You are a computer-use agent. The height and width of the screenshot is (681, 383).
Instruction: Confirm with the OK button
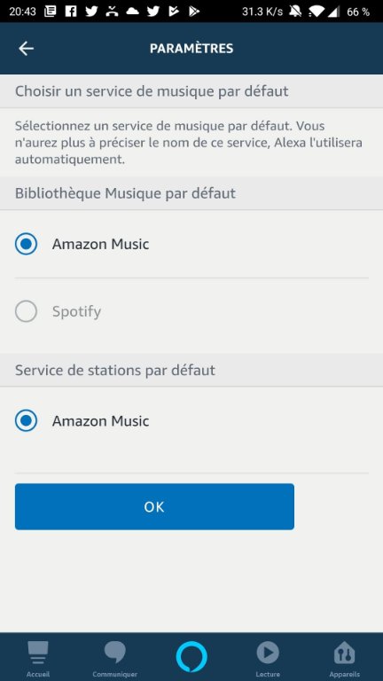(x=154, y=506)
